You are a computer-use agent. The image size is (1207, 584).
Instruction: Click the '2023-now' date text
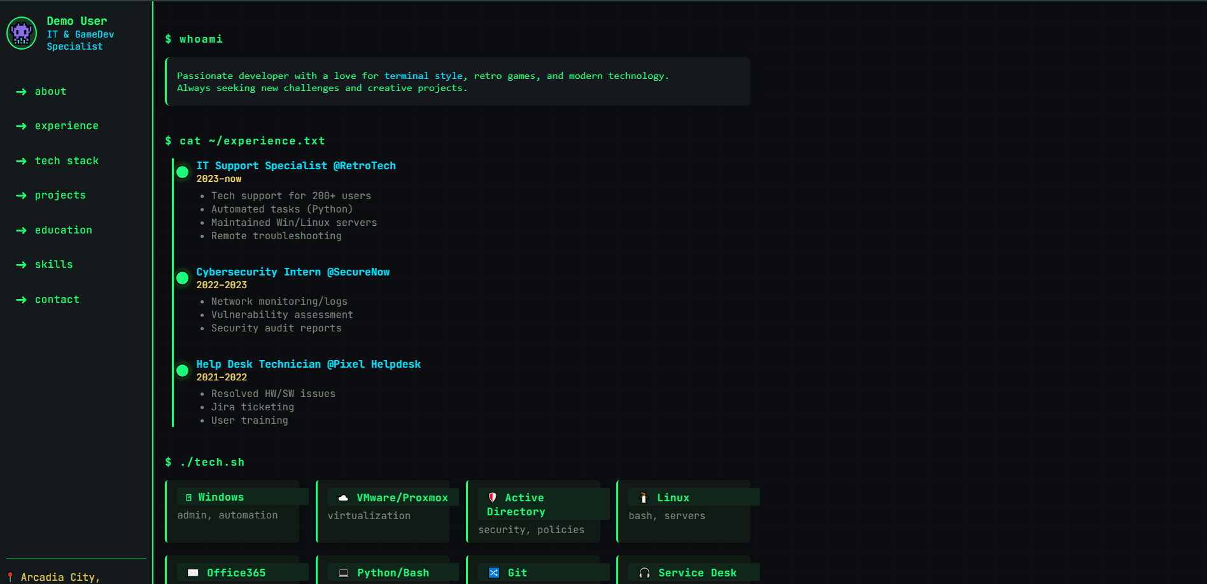(x=219, y=179)
